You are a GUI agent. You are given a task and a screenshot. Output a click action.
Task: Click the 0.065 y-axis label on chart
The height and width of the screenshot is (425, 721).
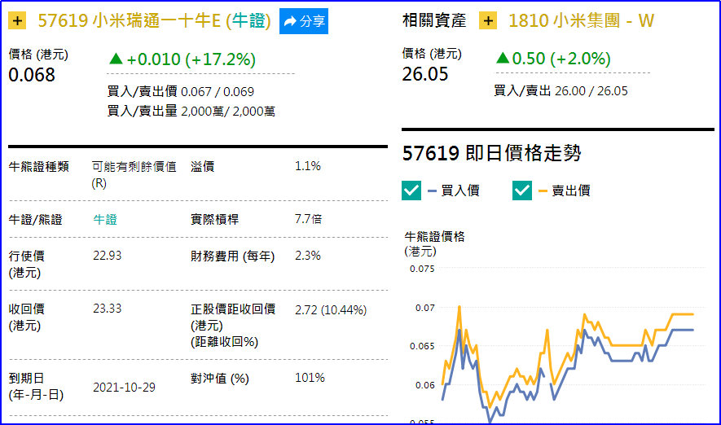(x=422, y=346)
